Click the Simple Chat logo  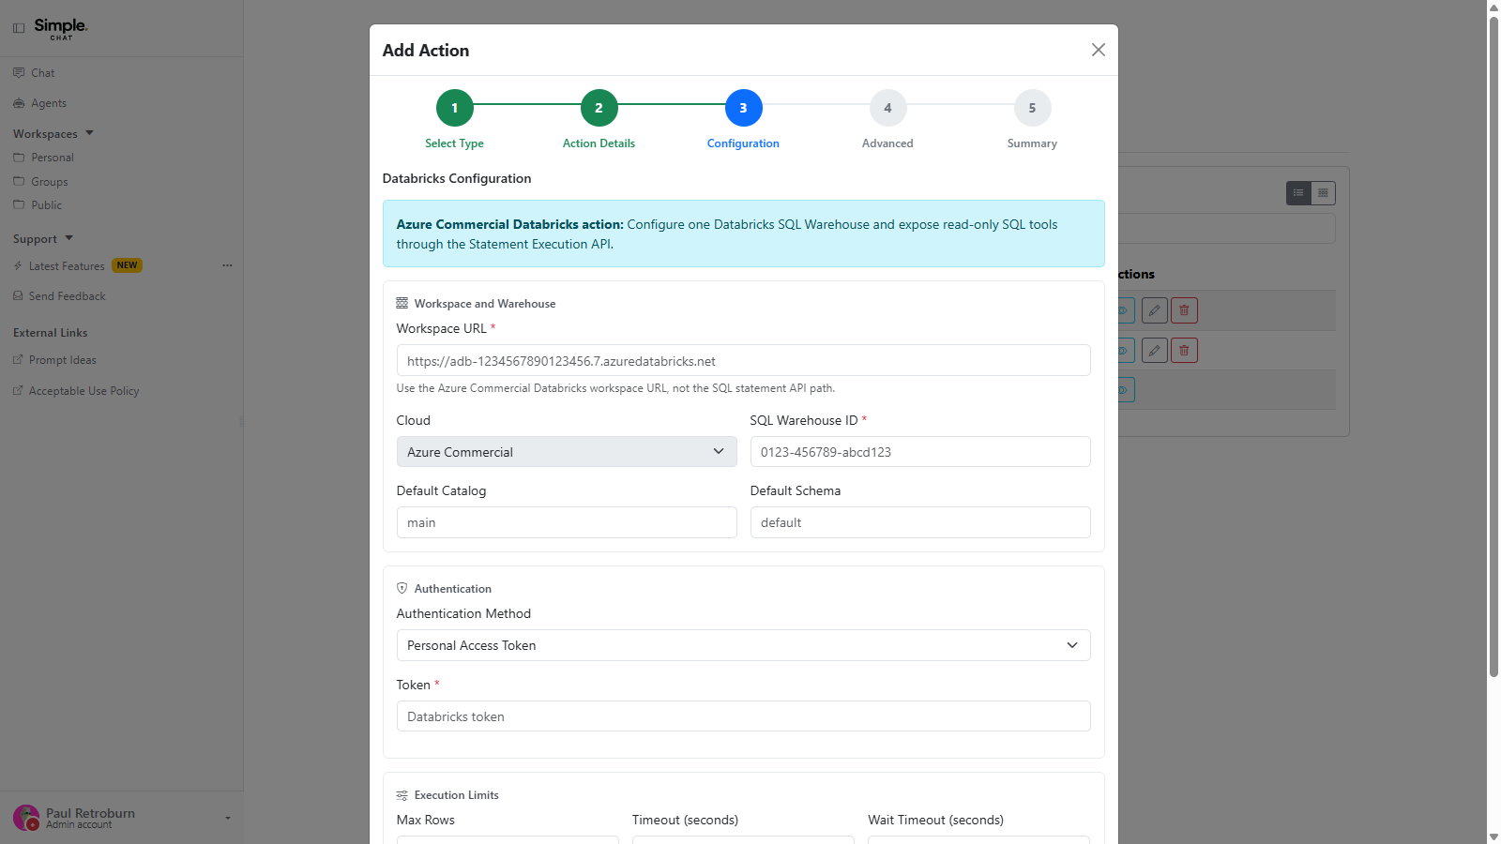60,28
